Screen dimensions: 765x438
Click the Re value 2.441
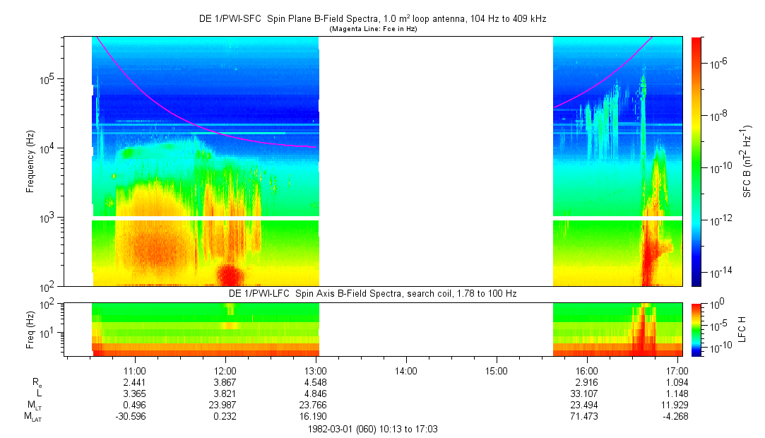tap(135, 382)
